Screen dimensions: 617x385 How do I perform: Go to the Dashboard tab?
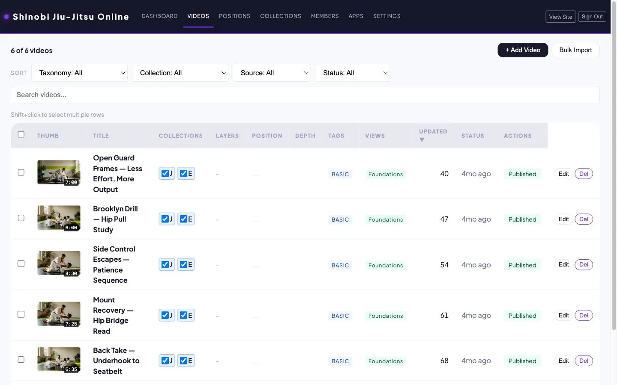[159, 16]
